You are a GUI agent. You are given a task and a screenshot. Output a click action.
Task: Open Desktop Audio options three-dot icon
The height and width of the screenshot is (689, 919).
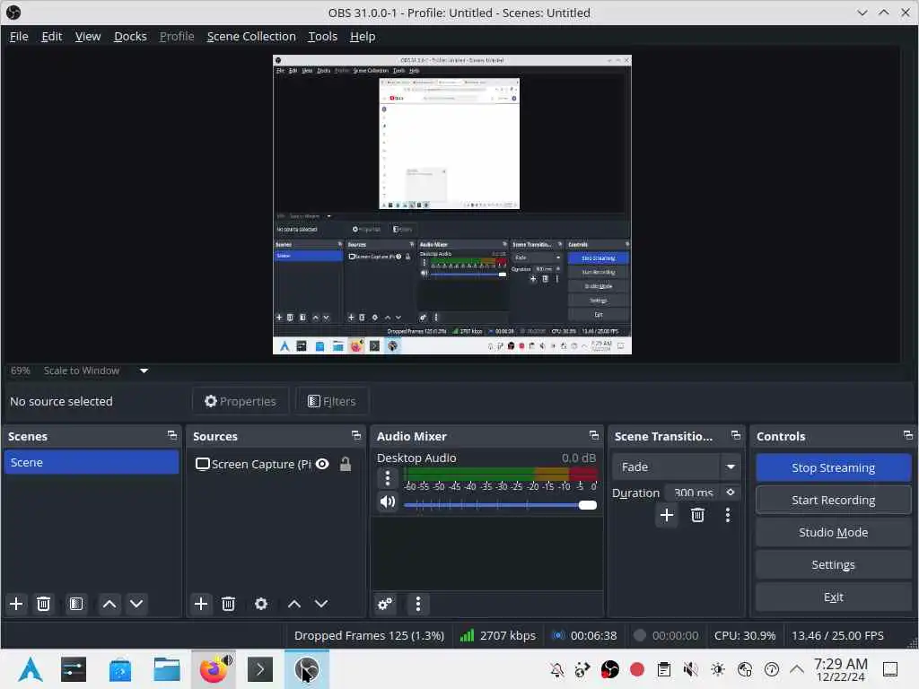click(388, 478)
